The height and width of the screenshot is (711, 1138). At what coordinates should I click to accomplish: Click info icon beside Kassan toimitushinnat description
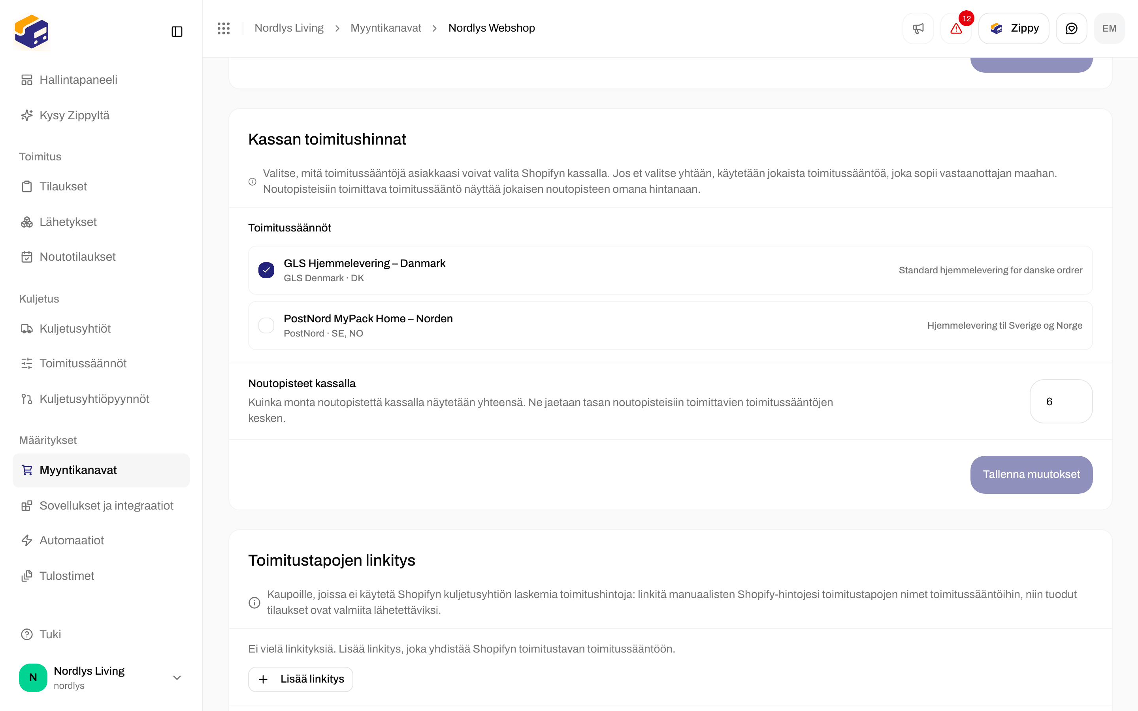pyautogui.click(x=252, y=182)
